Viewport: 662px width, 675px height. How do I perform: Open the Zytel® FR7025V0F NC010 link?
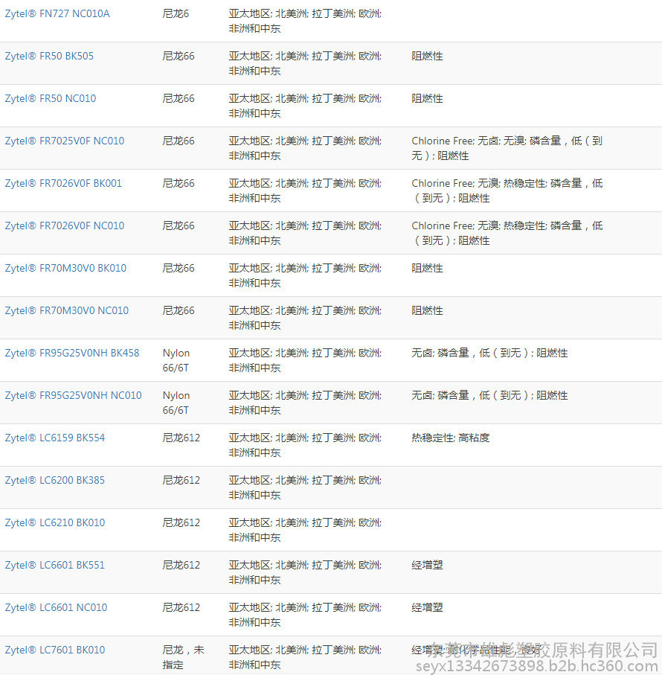pos(65,141)
